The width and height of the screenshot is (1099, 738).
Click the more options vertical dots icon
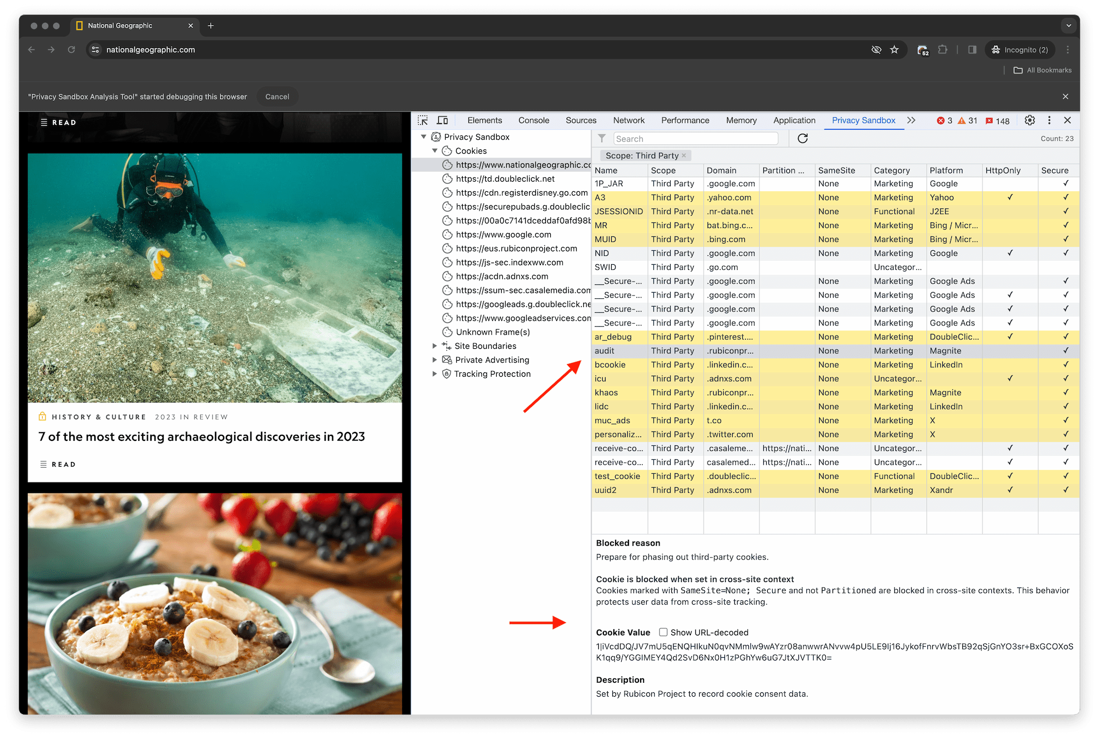point(1049,119)
